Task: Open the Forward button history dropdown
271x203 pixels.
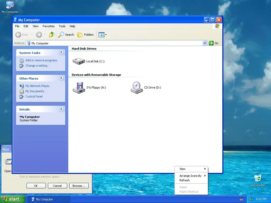Action: [45, 35]
